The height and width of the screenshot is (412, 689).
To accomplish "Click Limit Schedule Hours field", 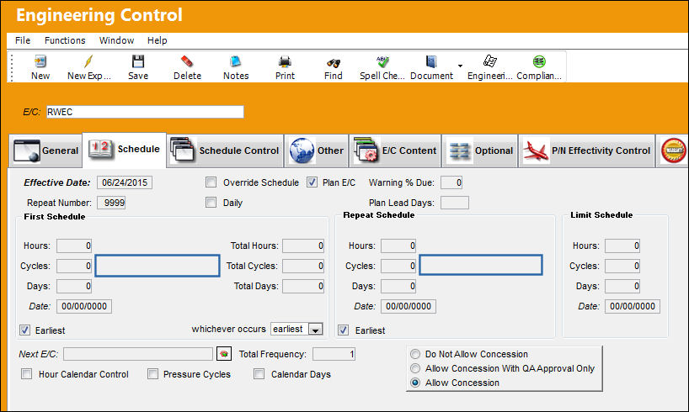I will [622, 246].
